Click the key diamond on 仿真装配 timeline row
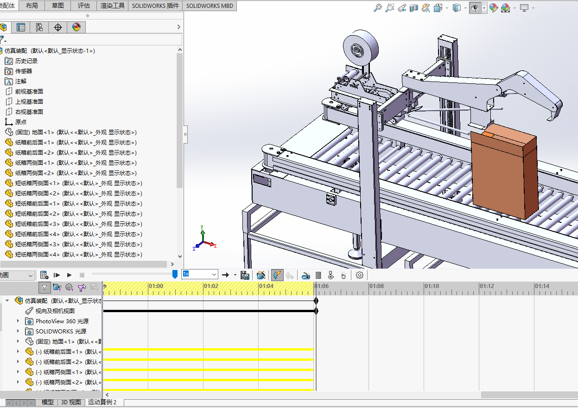This screenshot has height=408, width=578. click(x=316, y=301)
